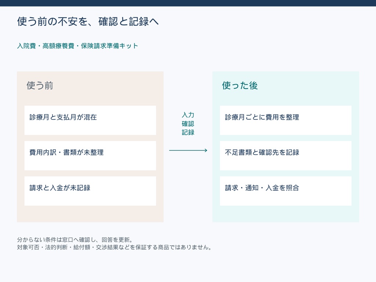Select the card 不足書類と確認先を記録
Screen dimensions: 376x282
pyautogui.click(x=286, y=156)
